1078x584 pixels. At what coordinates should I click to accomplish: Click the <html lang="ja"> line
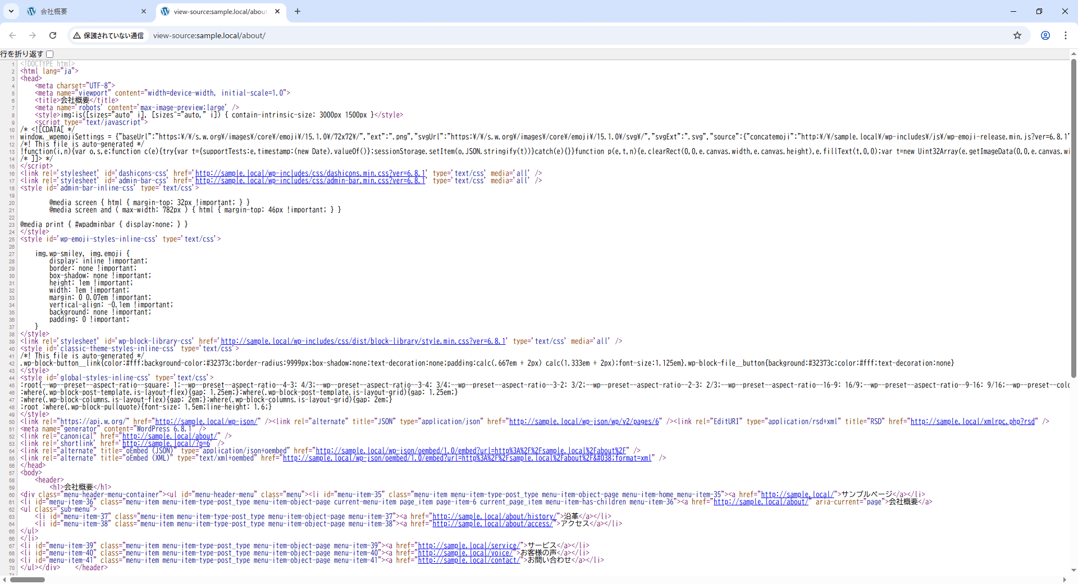49,71
